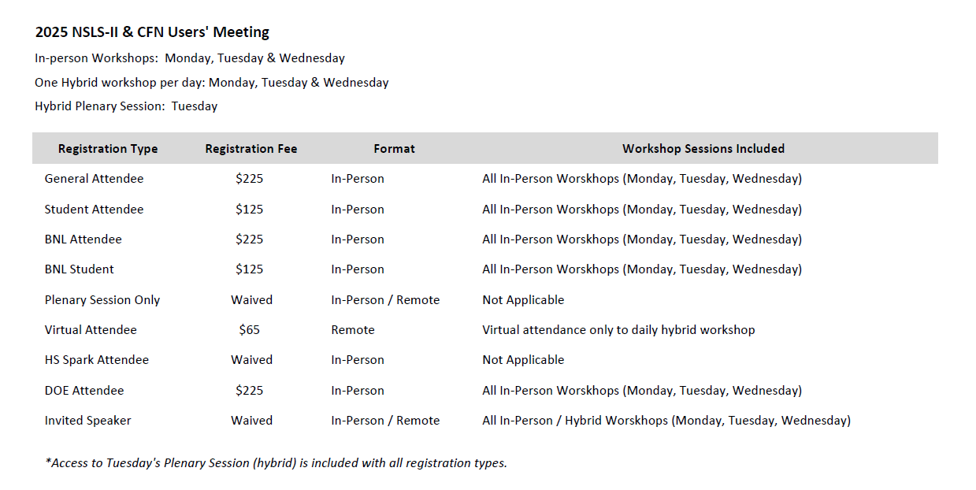Viewport: 976px width, 490px height.
Task: Click the $225 fee for General Attendee
Action: [250, 179]
